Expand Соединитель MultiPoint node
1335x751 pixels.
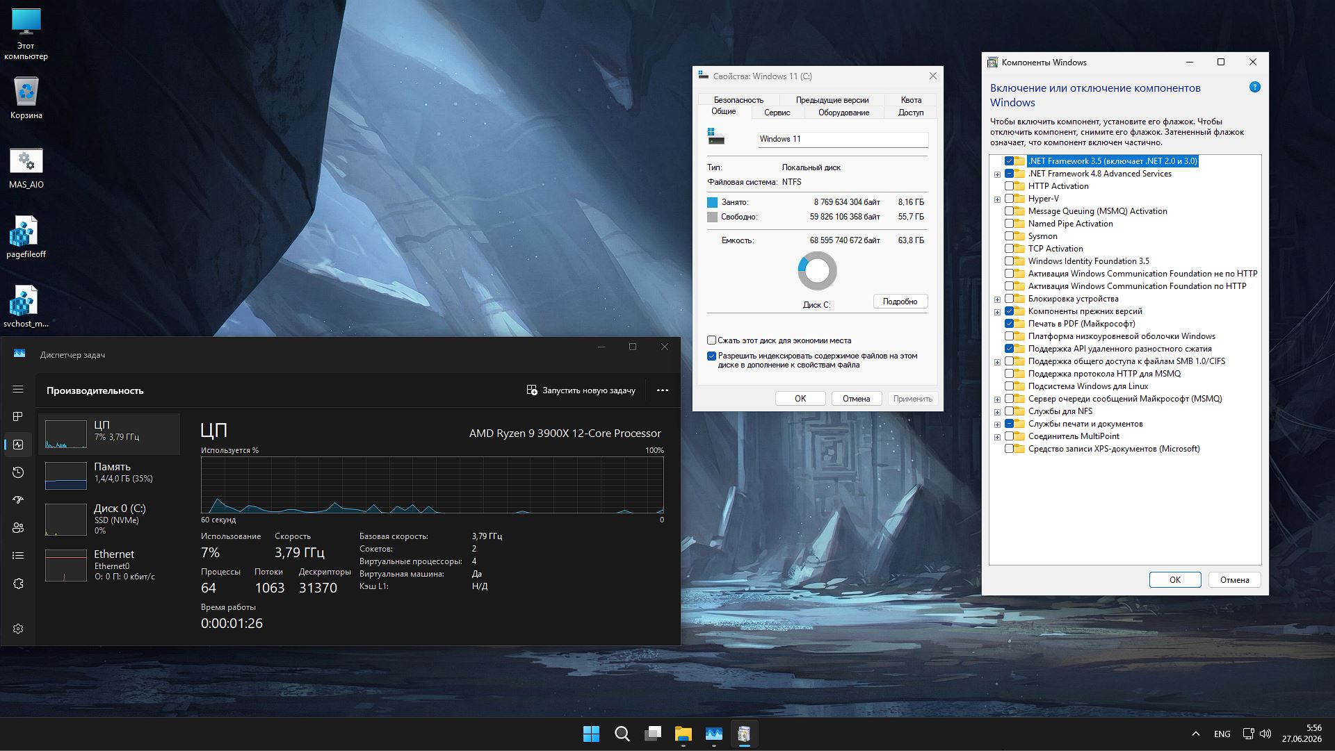tap(997, 437)
